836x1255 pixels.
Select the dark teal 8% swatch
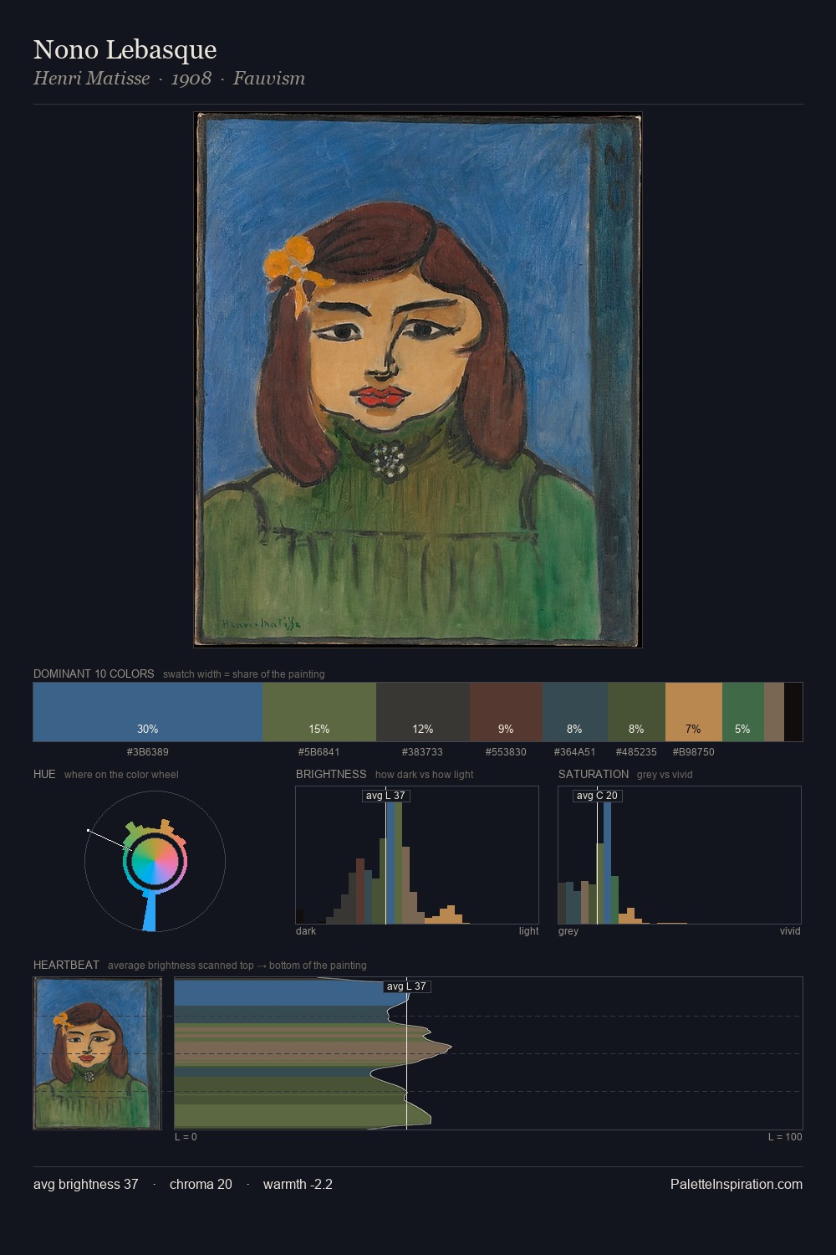point(575,712)
